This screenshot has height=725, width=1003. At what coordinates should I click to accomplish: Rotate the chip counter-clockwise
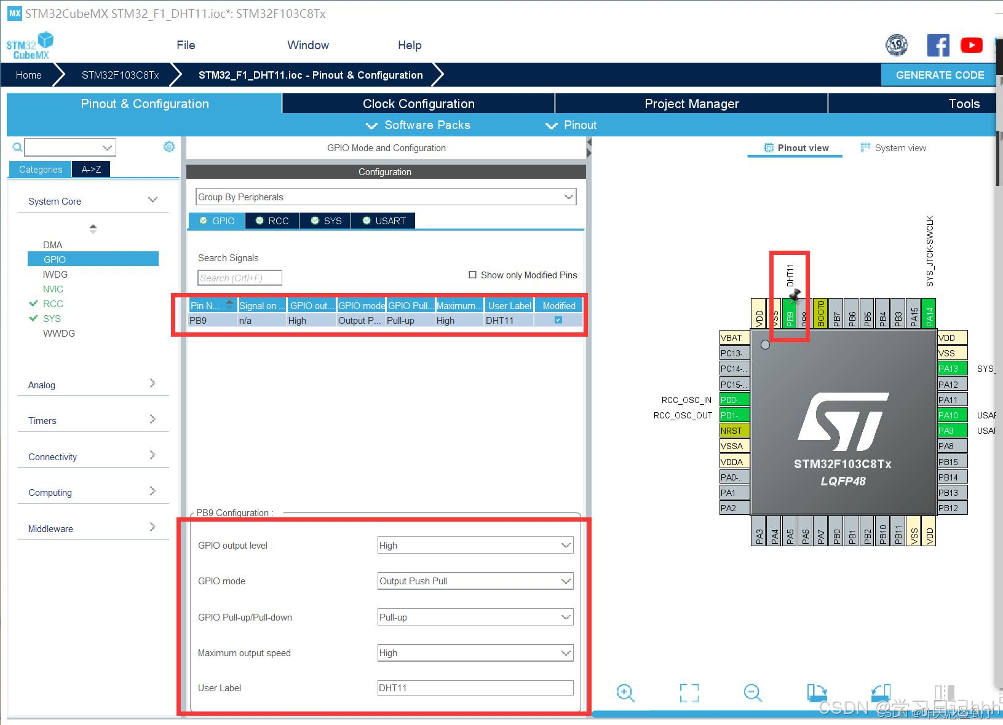point(881,693)
